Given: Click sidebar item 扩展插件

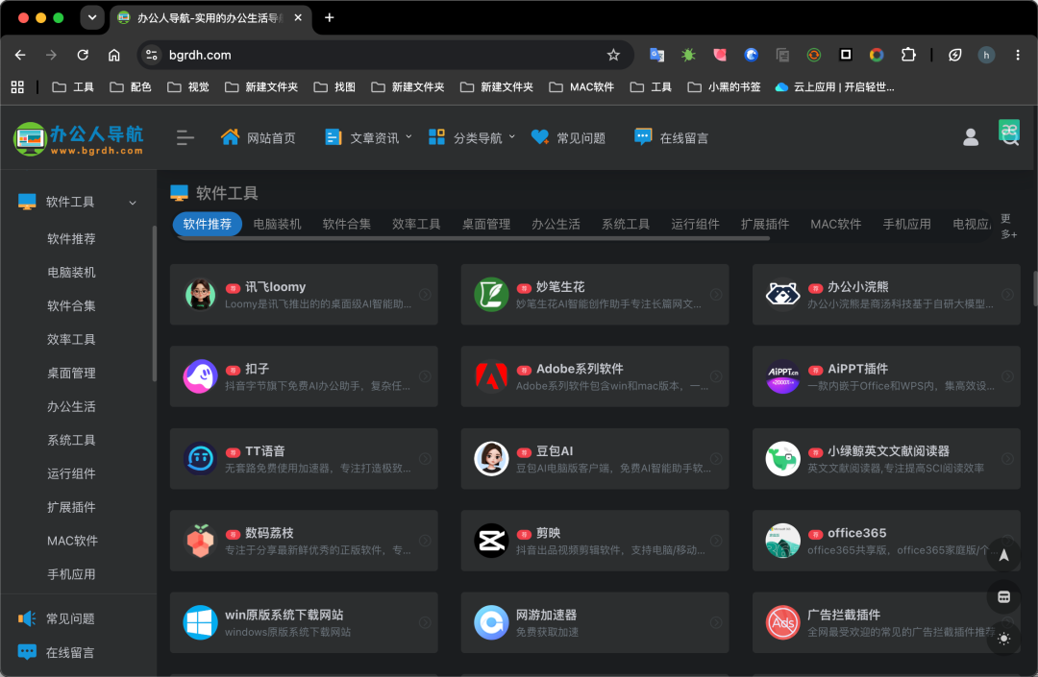Looking at the screenshot, I should (71, 508).
